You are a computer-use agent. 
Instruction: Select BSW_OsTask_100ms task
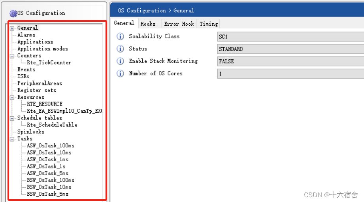[x=51, y=180]
